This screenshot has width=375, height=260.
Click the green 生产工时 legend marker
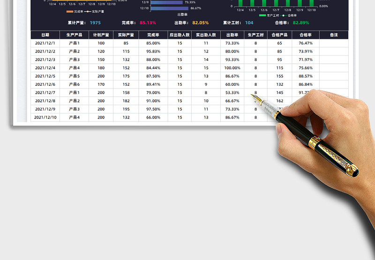(262, 15)
